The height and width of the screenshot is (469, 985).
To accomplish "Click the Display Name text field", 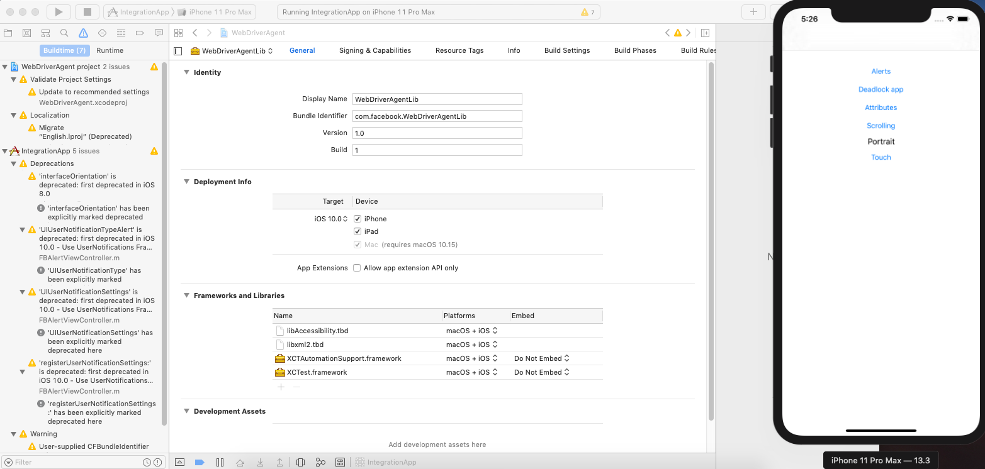I will (437, 99).
